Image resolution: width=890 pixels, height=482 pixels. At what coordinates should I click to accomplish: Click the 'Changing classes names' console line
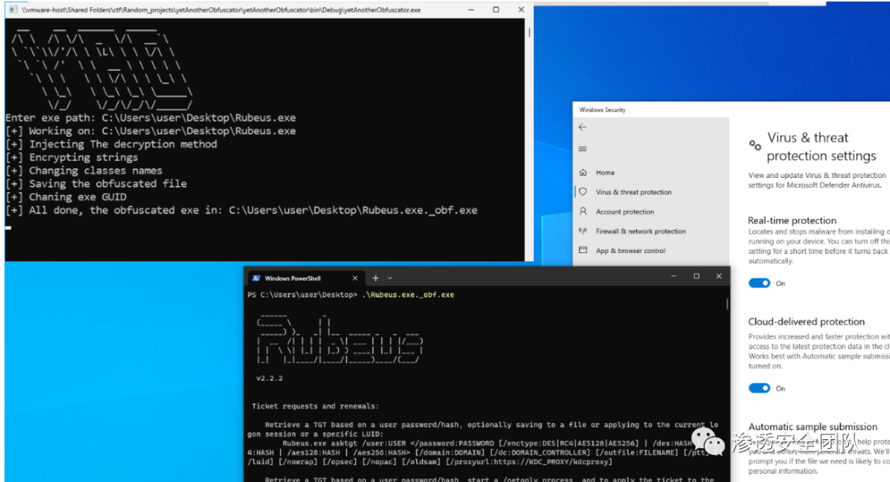pos(84,171)
